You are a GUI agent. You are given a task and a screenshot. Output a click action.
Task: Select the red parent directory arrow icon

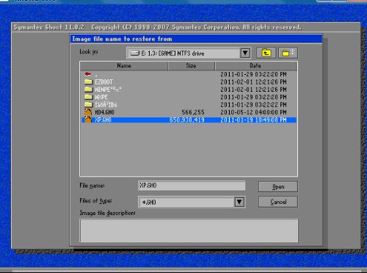point(88,74)
